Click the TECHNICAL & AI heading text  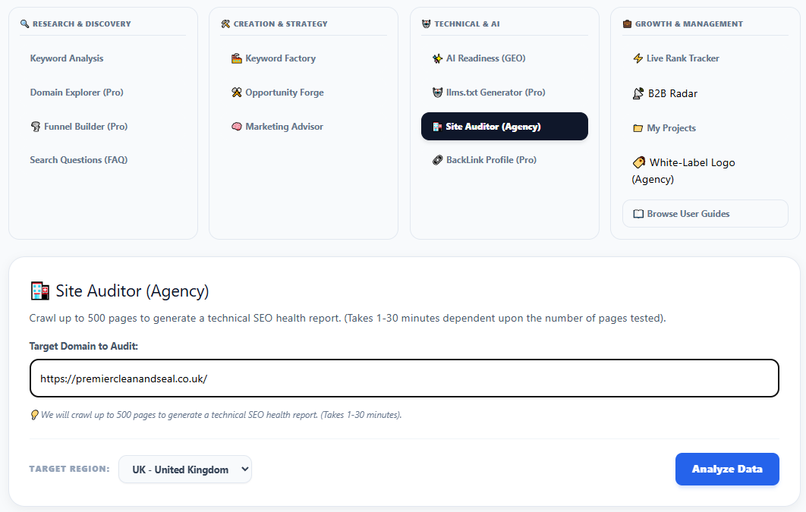[x=468, y=24]
